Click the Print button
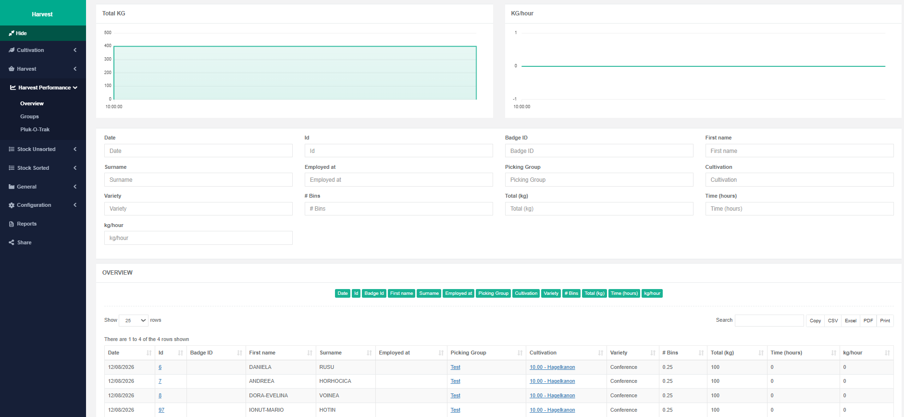 (885, 321)
